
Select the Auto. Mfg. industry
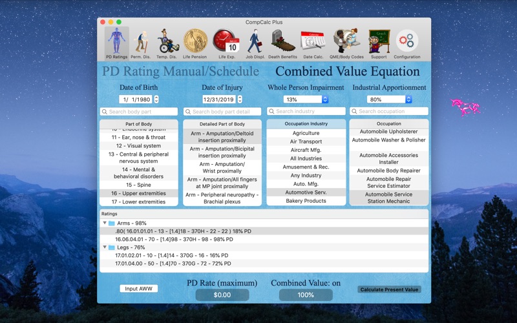tap(306, 184)
